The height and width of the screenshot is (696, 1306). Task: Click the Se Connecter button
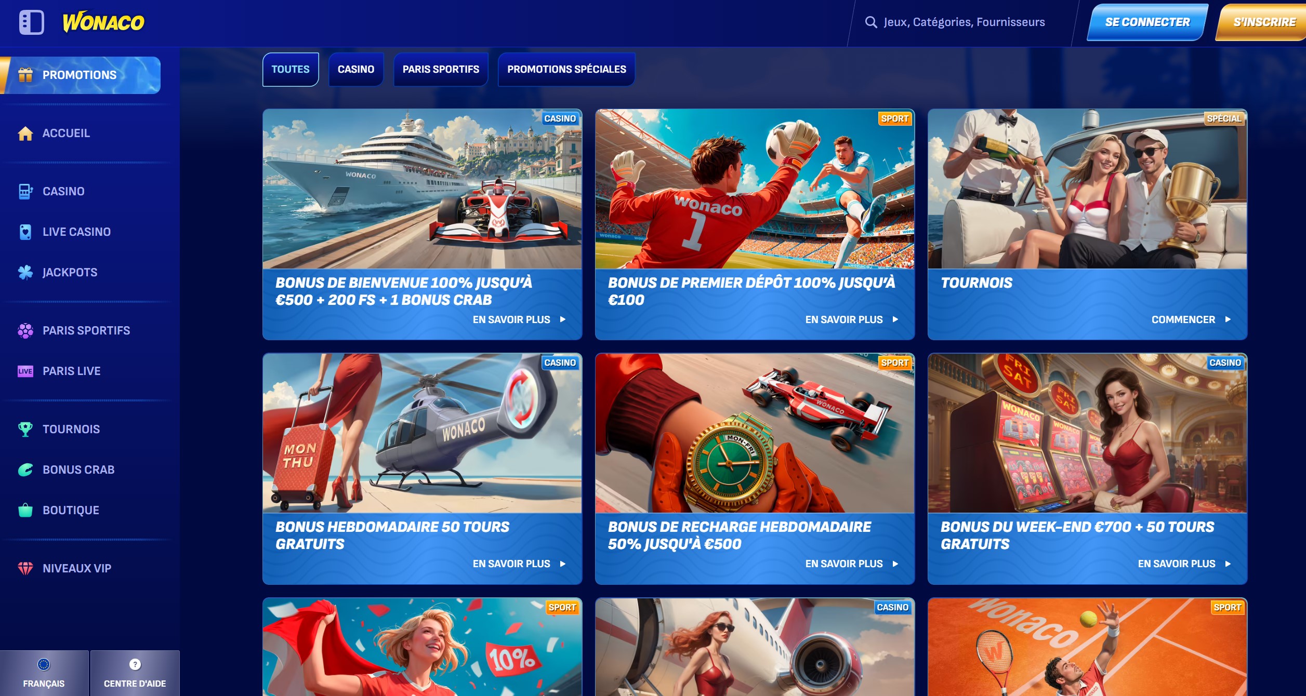click(x=1147, y=22)
